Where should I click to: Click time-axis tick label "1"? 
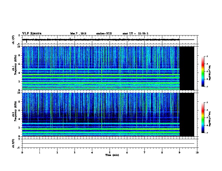pos(40,152)
